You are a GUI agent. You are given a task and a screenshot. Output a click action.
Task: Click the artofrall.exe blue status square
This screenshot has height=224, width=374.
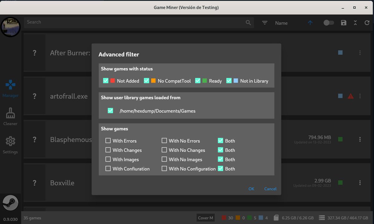pyautogui.click(x=340, y=96)
